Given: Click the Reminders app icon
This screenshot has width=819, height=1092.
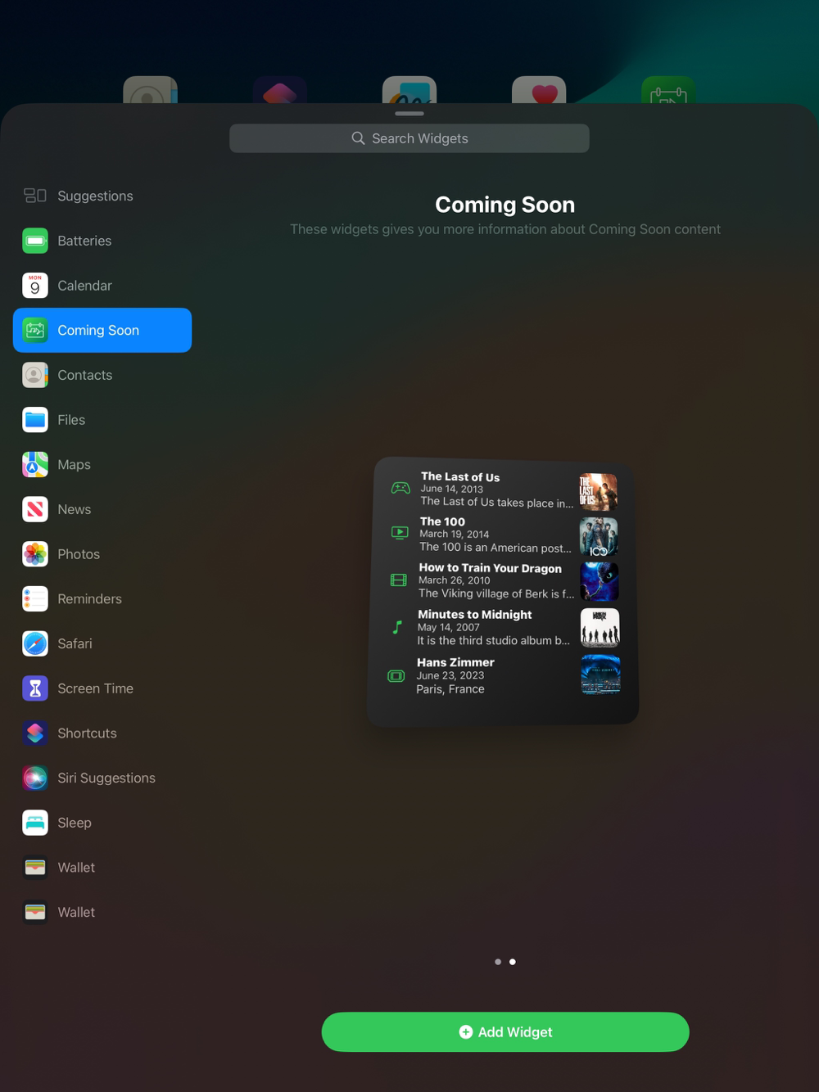Looking at the screenshot, I should [35, 598].
